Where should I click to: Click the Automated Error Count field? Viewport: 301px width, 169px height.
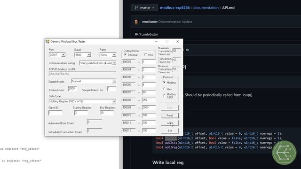click(95, 122)
